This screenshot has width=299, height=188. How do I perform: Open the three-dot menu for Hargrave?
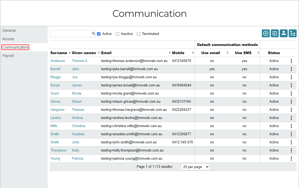click(x=291, y=109)
